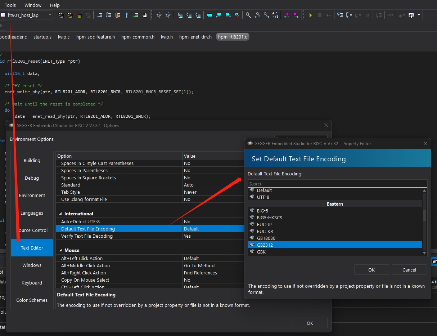437x336 pixels.
Task: Click the grey left-arrow icon beside stop
Action: point(328,15)
